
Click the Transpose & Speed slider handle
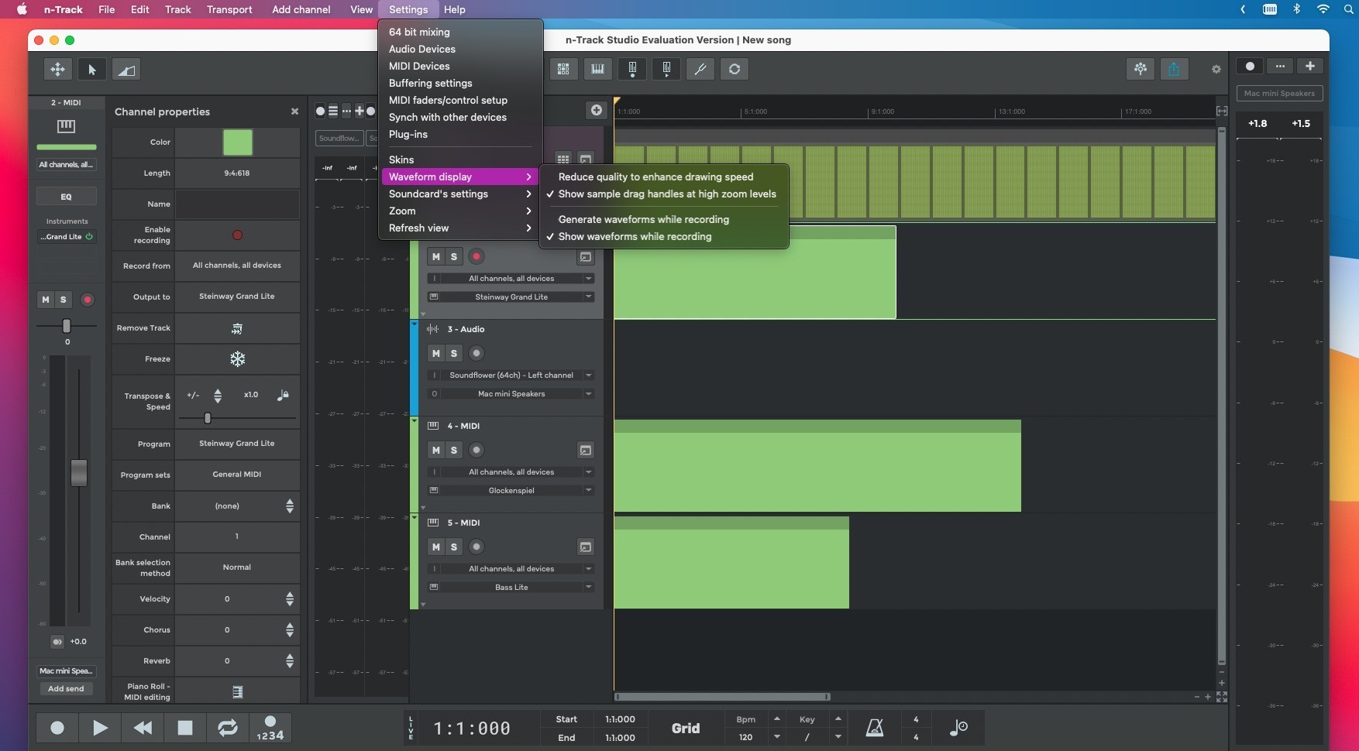tap(208, 418)
